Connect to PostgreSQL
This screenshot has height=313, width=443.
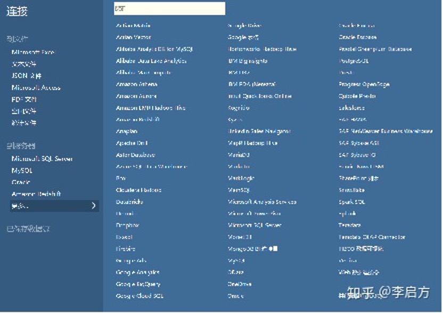(354, 61)
